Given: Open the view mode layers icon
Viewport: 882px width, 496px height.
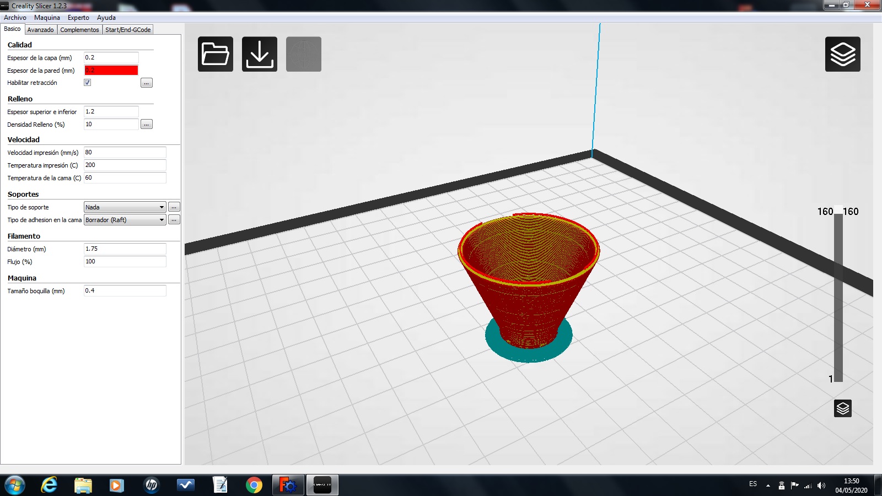Looking at the screenshot, I should click(842, 54).
